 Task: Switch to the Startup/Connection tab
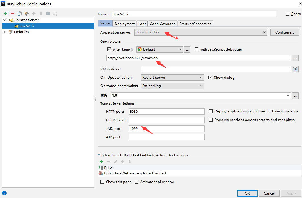coord(195,24)
